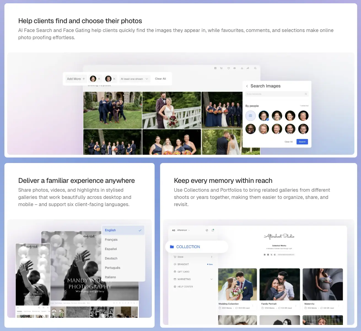This screenshot has width=361, height=331.
Task: Click the cart icon in gallery toolbar
Action: tap(221, 68)
